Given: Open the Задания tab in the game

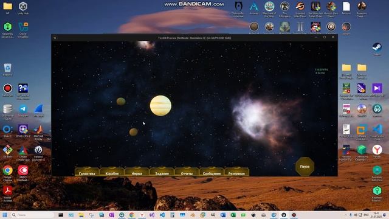Looking at the screenshot, I should tap(162, 172).
